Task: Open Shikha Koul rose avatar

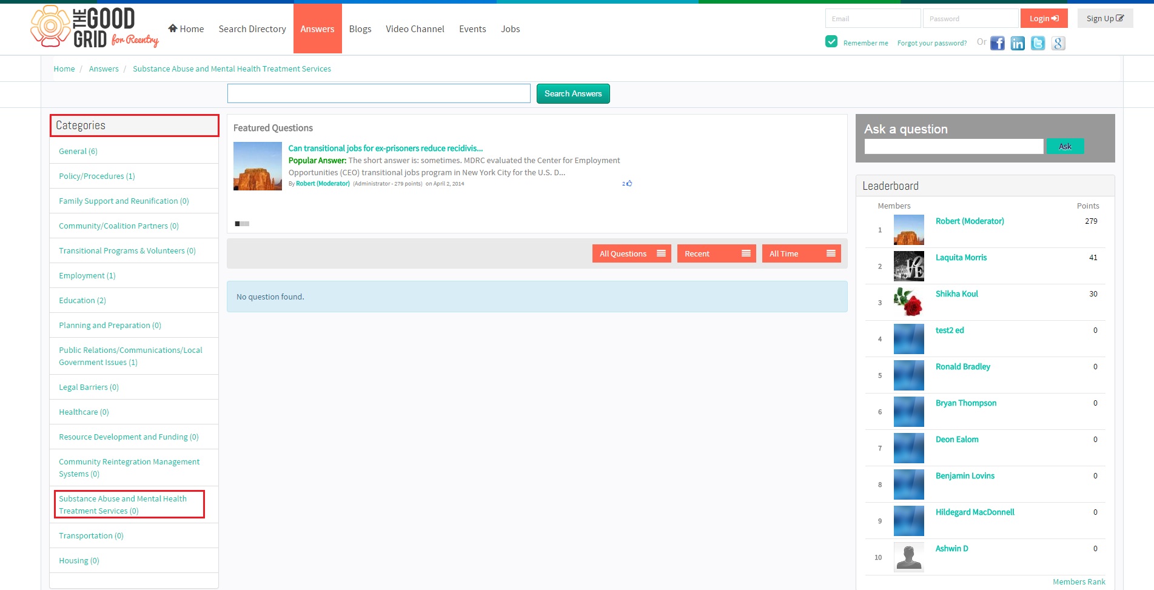Action: tap(909, 303)
